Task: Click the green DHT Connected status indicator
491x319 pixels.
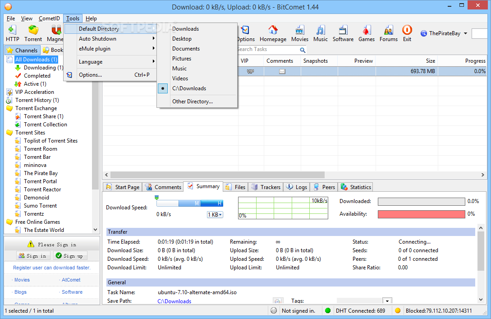Action: 328,310
